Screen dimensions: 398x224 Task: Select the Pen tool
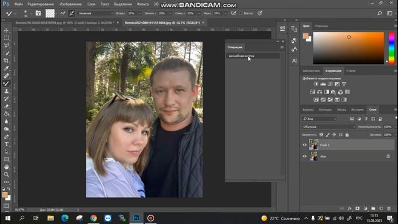[6, 137]
